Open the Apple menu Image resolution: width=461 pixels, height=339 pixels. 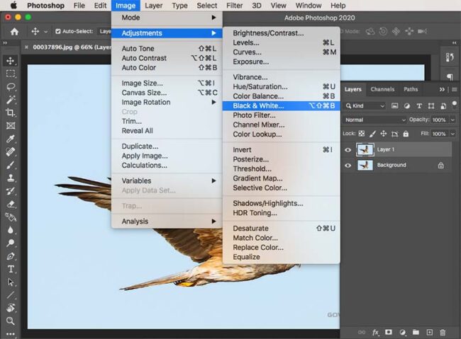[13, 6]
